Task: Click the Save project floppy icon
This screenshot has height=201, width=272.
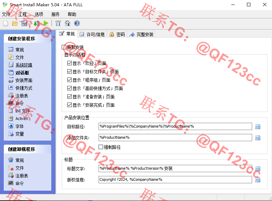Action: (24, 23)
